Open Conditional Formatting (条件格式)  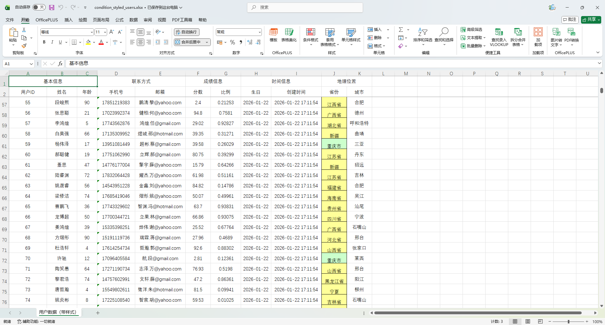(310, 36)
